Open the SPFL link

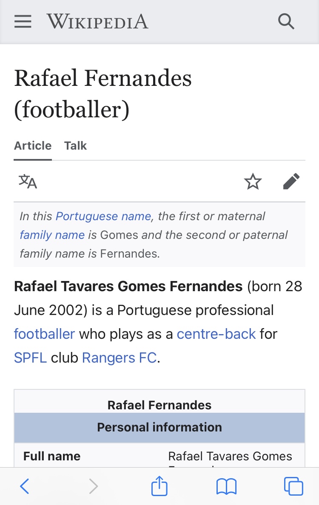(30, 358)
